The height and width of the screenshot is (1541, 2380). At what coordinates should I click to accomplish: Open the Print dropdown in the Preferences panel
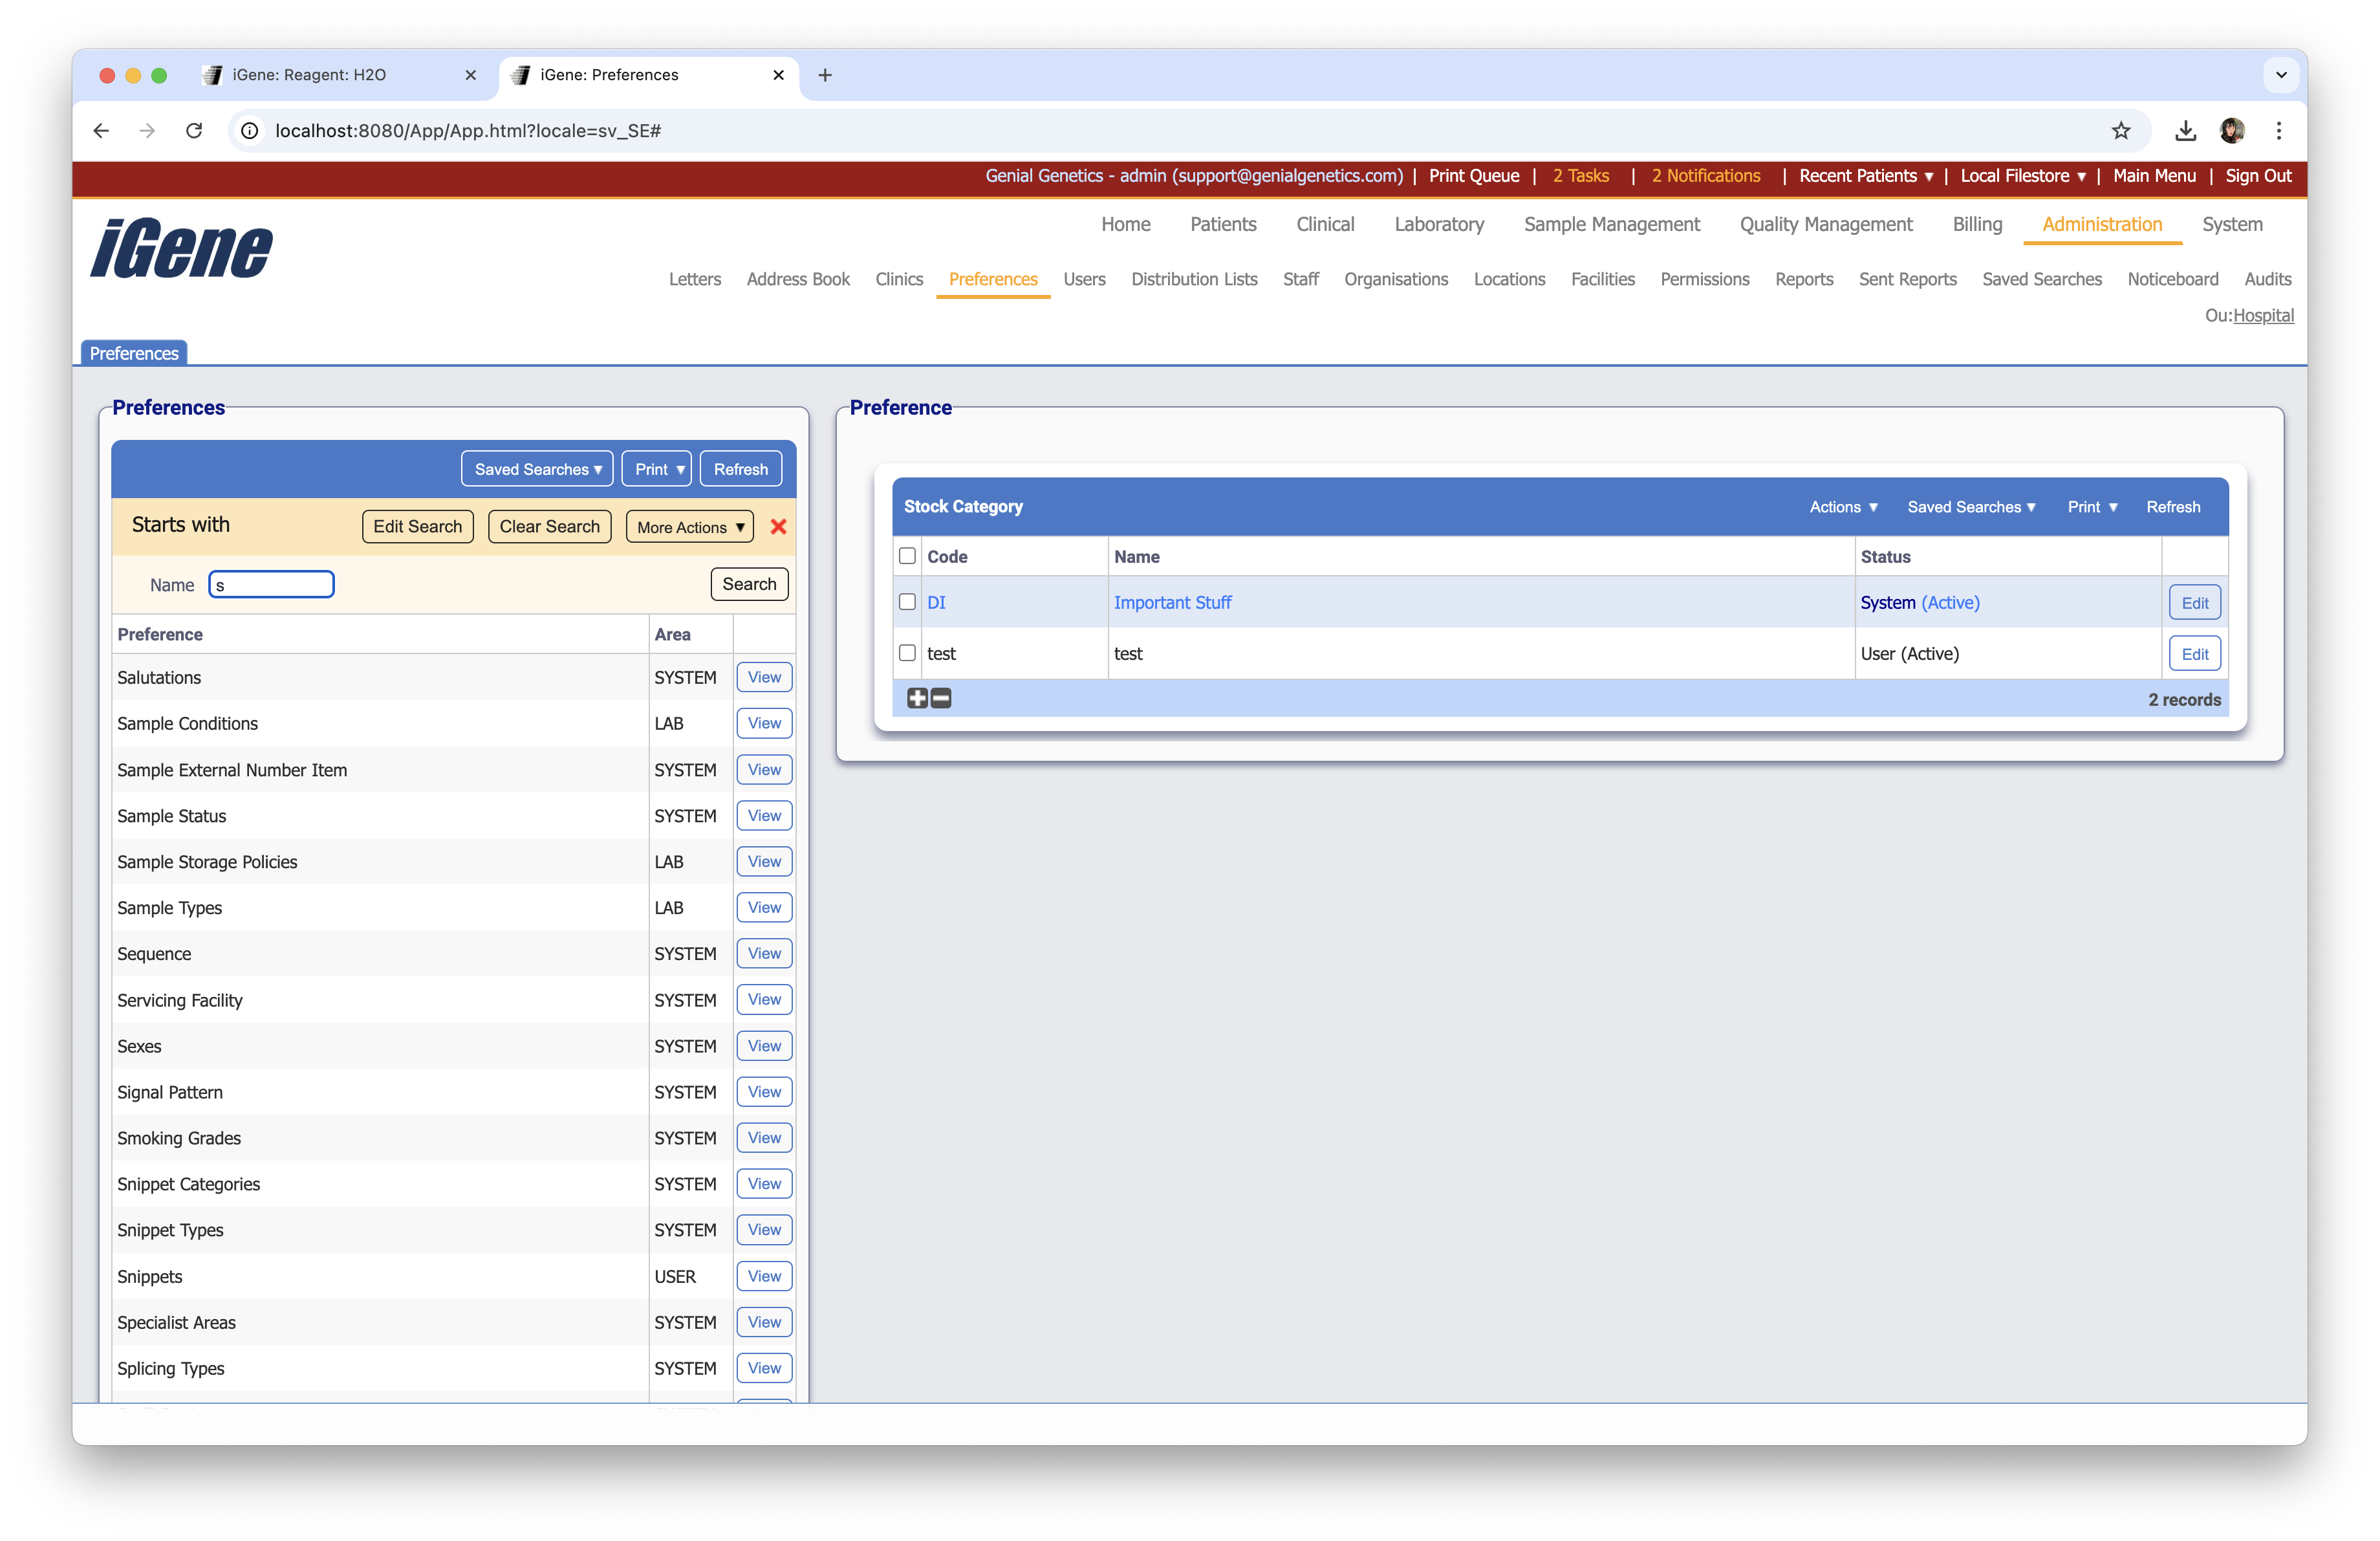[656, 468]
